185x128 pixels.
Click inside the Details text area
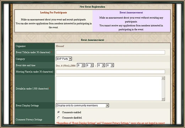[x=109, y=89]
